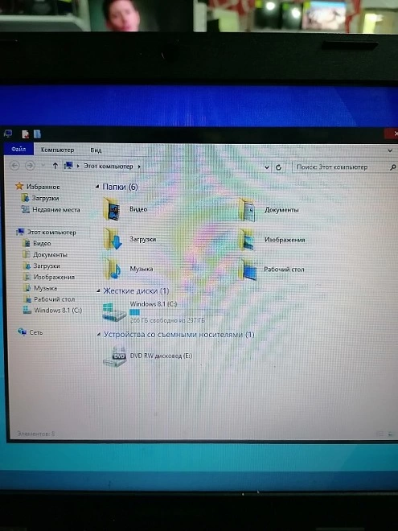Click the Избранное star icon in sidebar

pos(19,187)
